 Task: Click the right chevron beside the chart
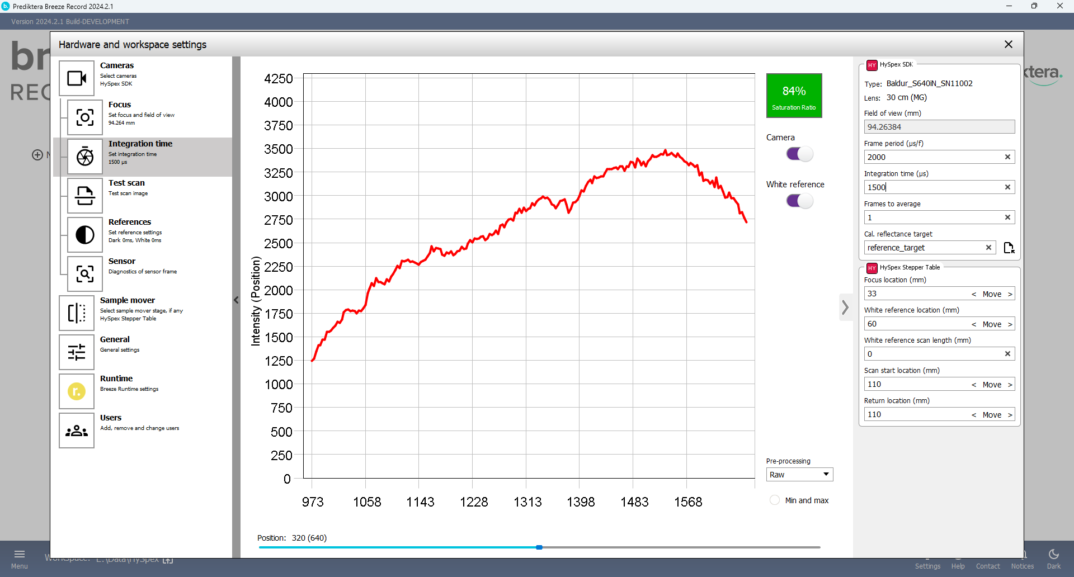point(845,307)
